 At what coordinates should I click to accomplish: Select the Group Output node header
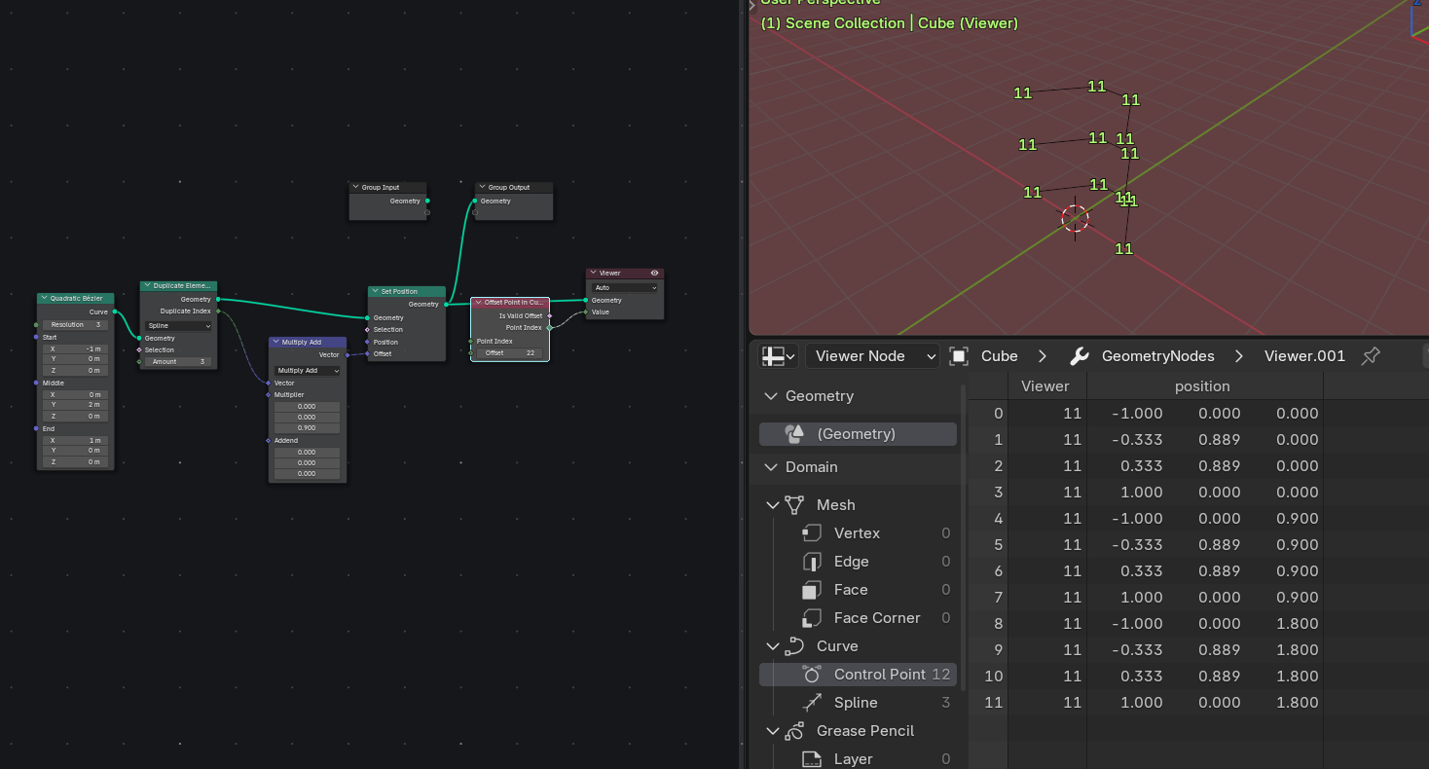click(x=514, y=188)
